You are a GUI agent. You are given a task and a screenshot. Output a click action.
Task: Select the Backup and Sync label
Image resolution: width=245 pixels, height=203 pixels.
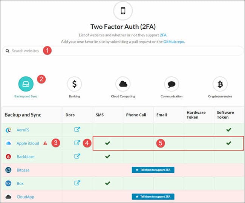point(26,96)
